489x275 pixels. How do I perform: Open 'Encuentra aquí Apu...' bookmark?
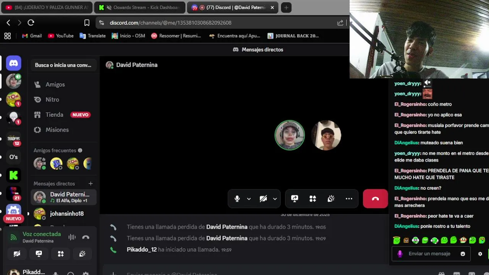pyautogui.click(x=234, y=36)
